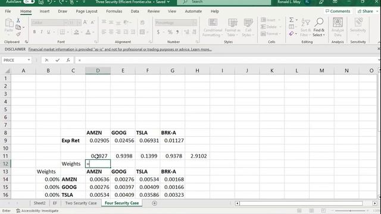The width and height of the screenshot is (381, 214).
Task: Click the Center alignment icon
Action: point(111,32)
